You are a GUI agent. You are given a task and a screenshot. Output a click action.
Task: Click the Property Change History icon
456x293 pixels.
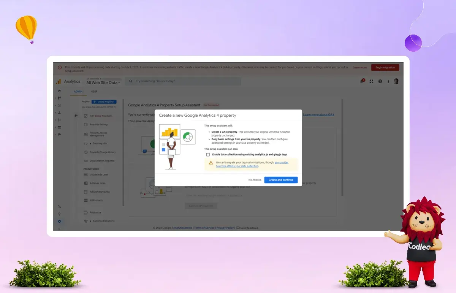click(x=86, y=152)
